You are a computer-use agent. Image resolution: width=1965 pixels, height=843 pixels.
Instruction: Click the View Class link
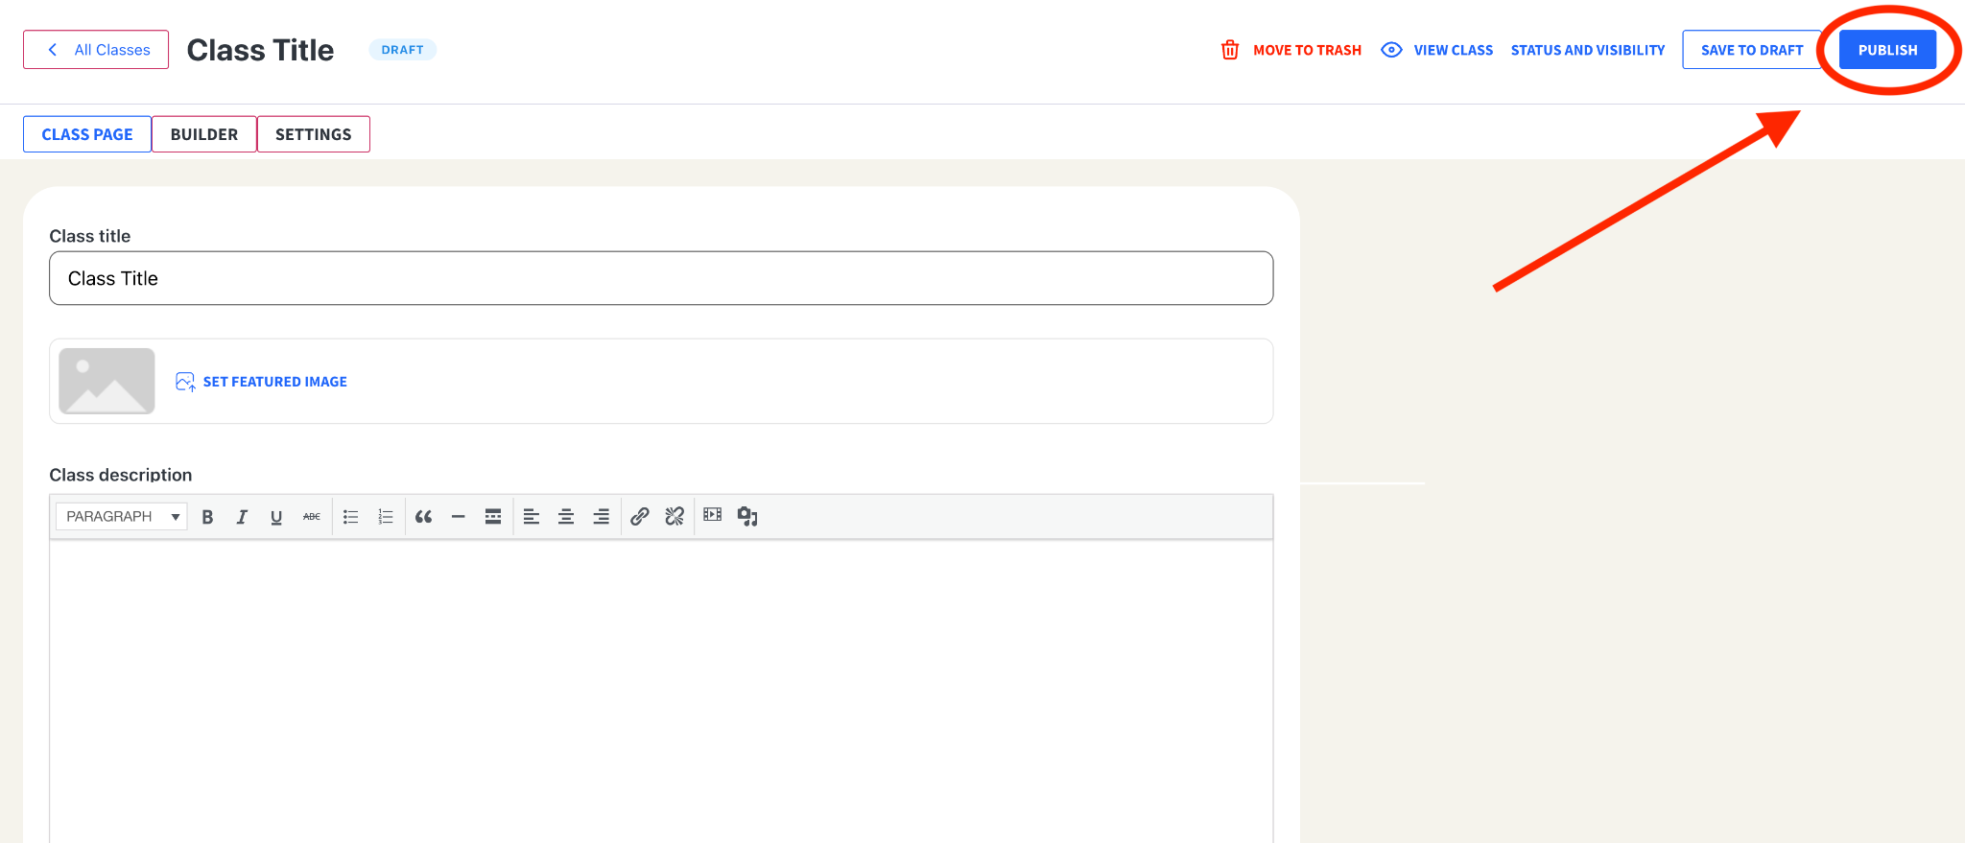pos(1454,50)
